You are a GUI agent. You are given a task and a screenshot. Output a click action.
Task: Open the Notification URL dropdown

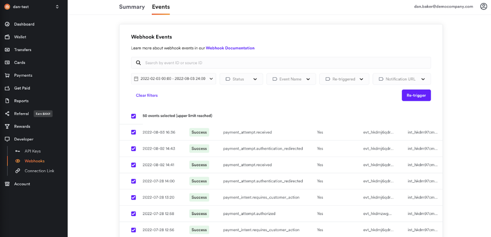tap(401, 79)
